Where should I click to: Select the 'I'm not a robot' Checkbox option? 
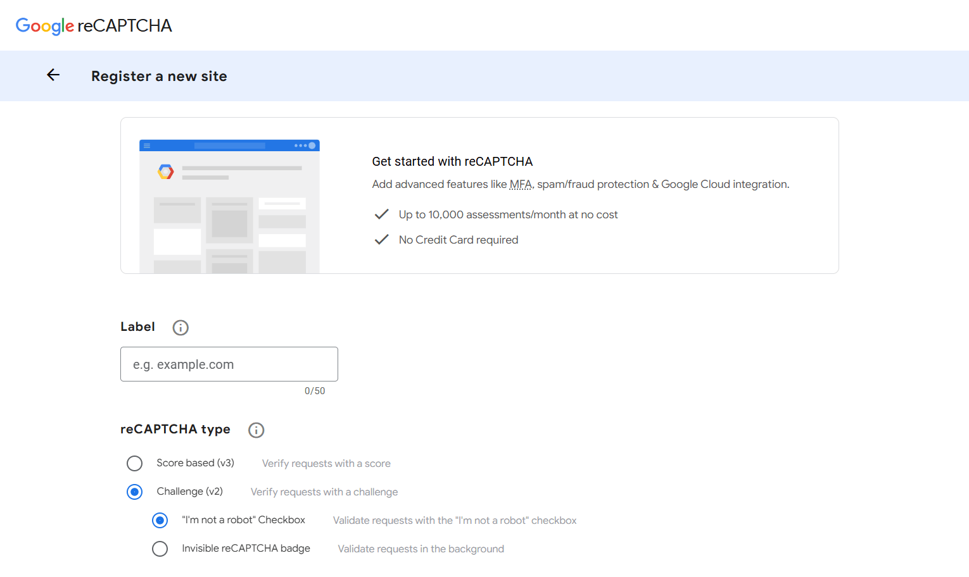point(160,520)
